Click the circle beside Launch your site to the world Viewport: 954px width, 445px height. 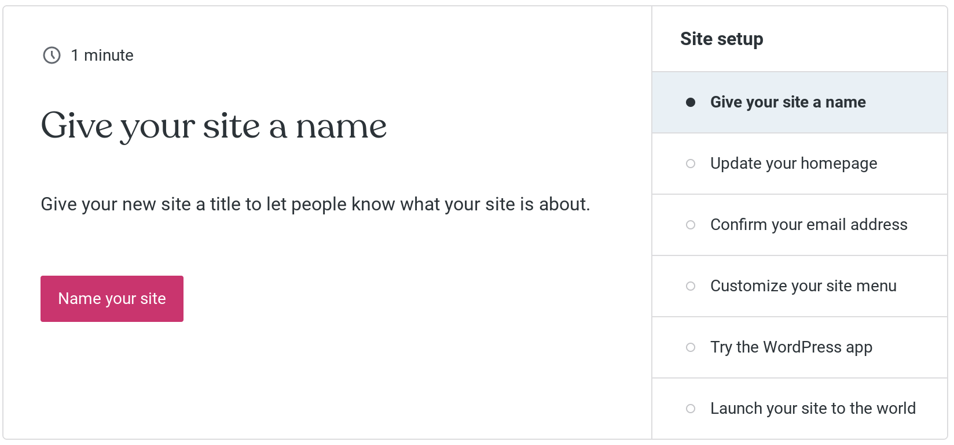tap(691, 409)
